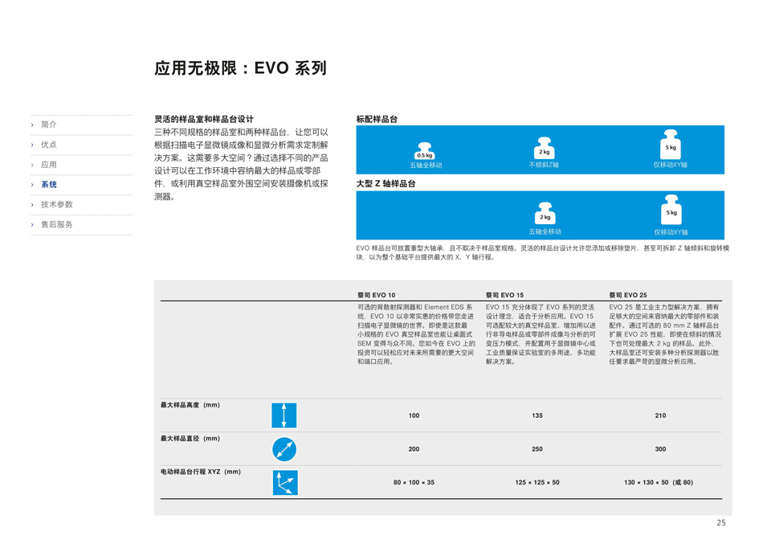
Task: Click the 标配样品台 heading
Action: point(377,119)
